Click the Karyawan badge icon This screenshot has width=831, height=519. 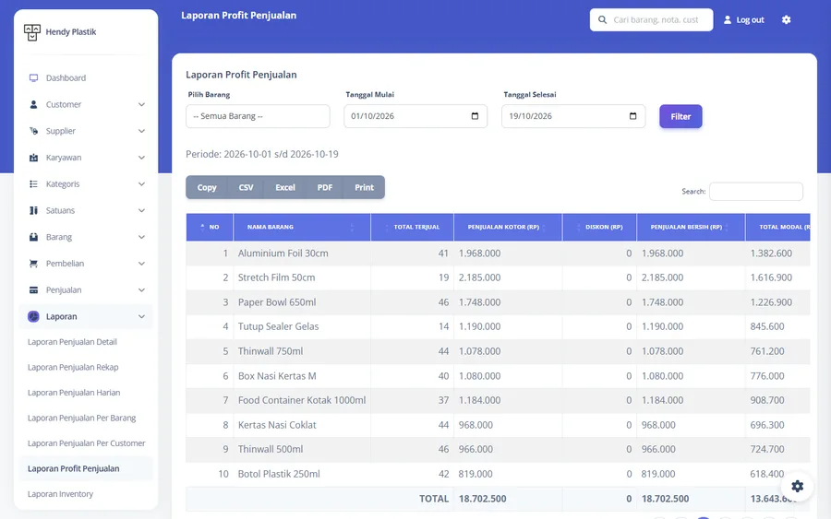(x=33, y=157)
